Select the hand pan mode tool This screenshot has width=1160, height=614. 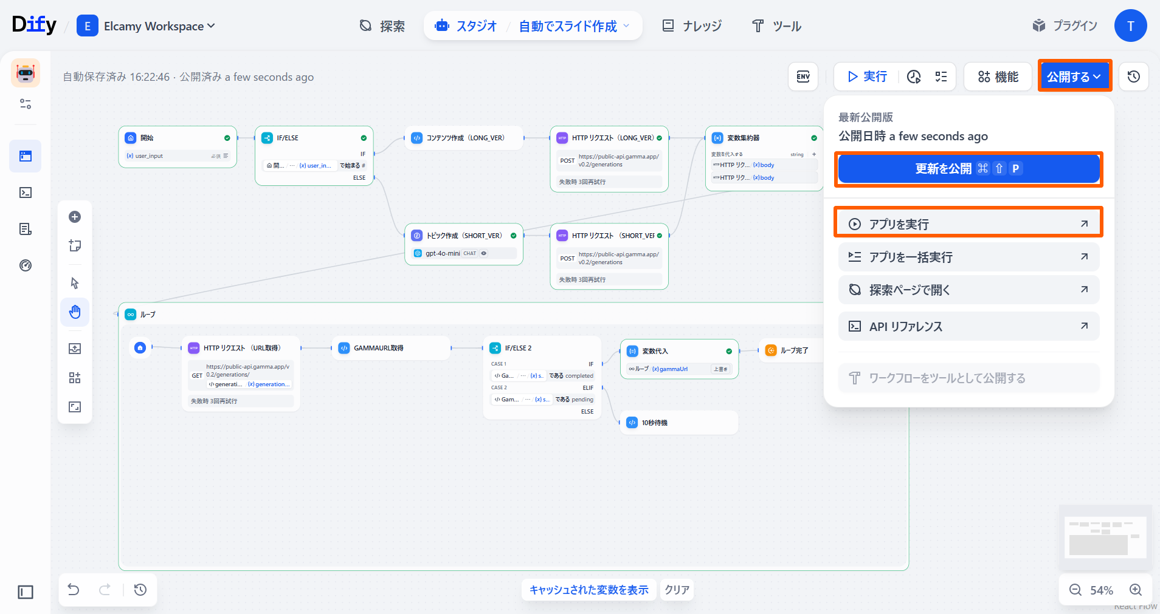(x=75, y=312)
